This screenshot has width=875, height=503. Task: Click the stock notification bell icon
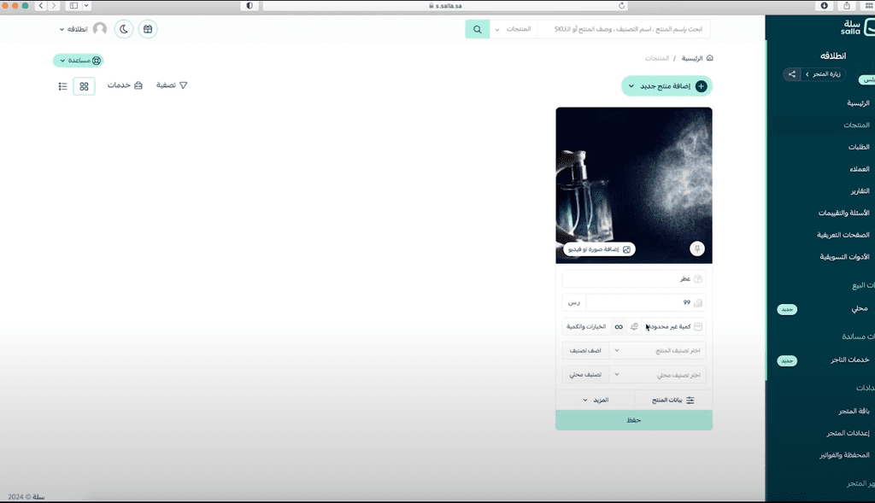point(634,327)
